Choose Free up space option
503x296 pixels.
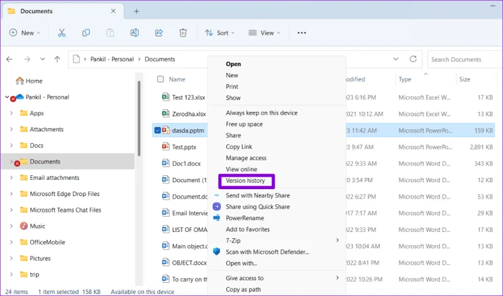click(244, 124)
